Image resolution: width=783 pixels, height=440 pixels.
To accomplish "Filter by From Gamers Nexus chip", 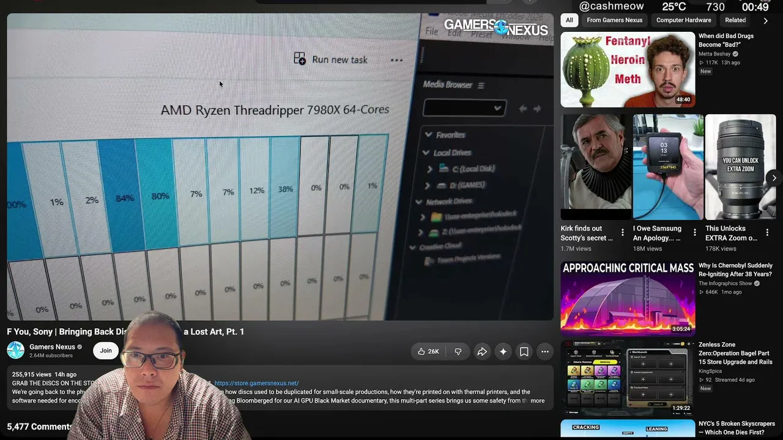I will [x=615, y=20].
